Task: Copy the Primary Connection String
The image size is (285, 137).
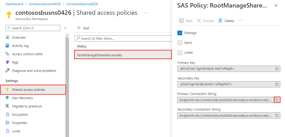Action: point(277,100)
